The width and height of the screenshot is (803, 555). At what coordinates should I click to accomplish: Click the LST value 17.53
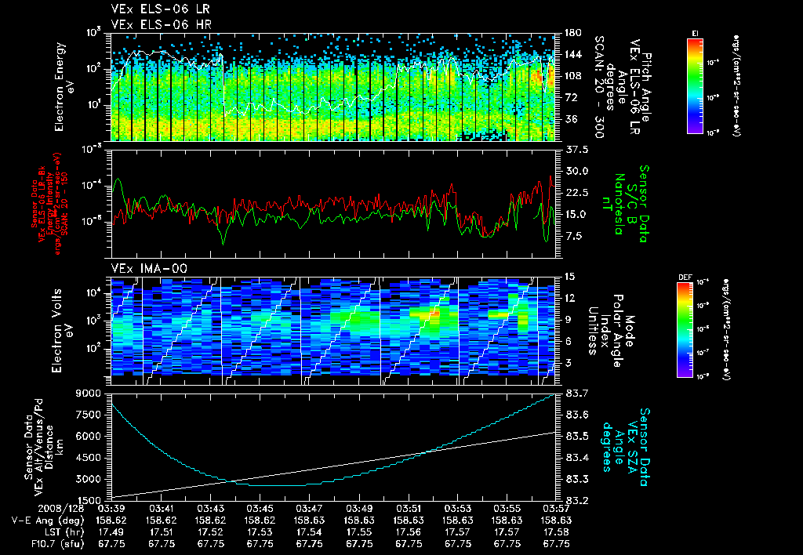tap(260, 532)
